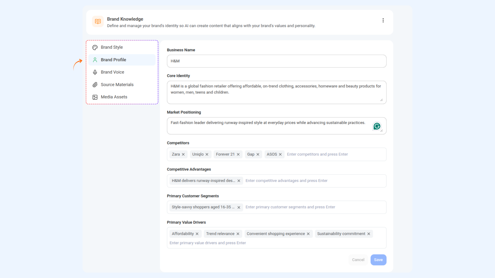495x278 pixels.
Task: Open the Brand Style section
Action: tap(122, 47)
